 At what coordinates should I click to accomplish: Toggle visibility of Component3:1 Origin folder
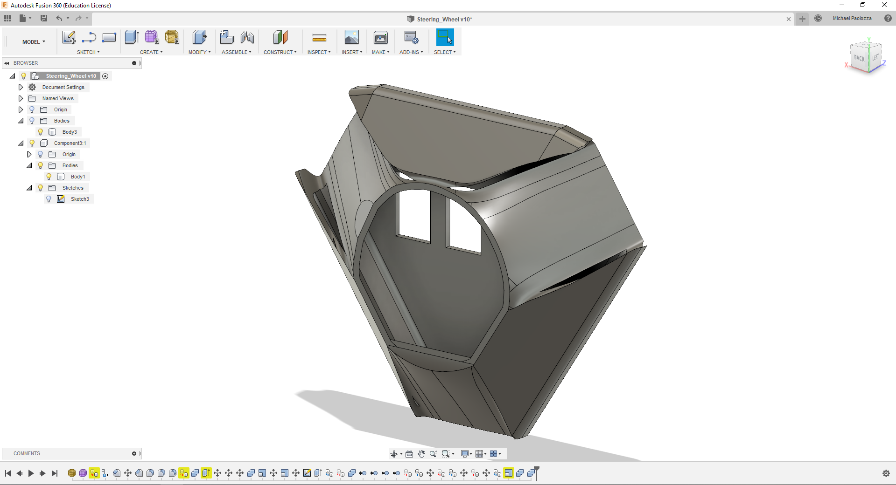(x=41, y=154)
